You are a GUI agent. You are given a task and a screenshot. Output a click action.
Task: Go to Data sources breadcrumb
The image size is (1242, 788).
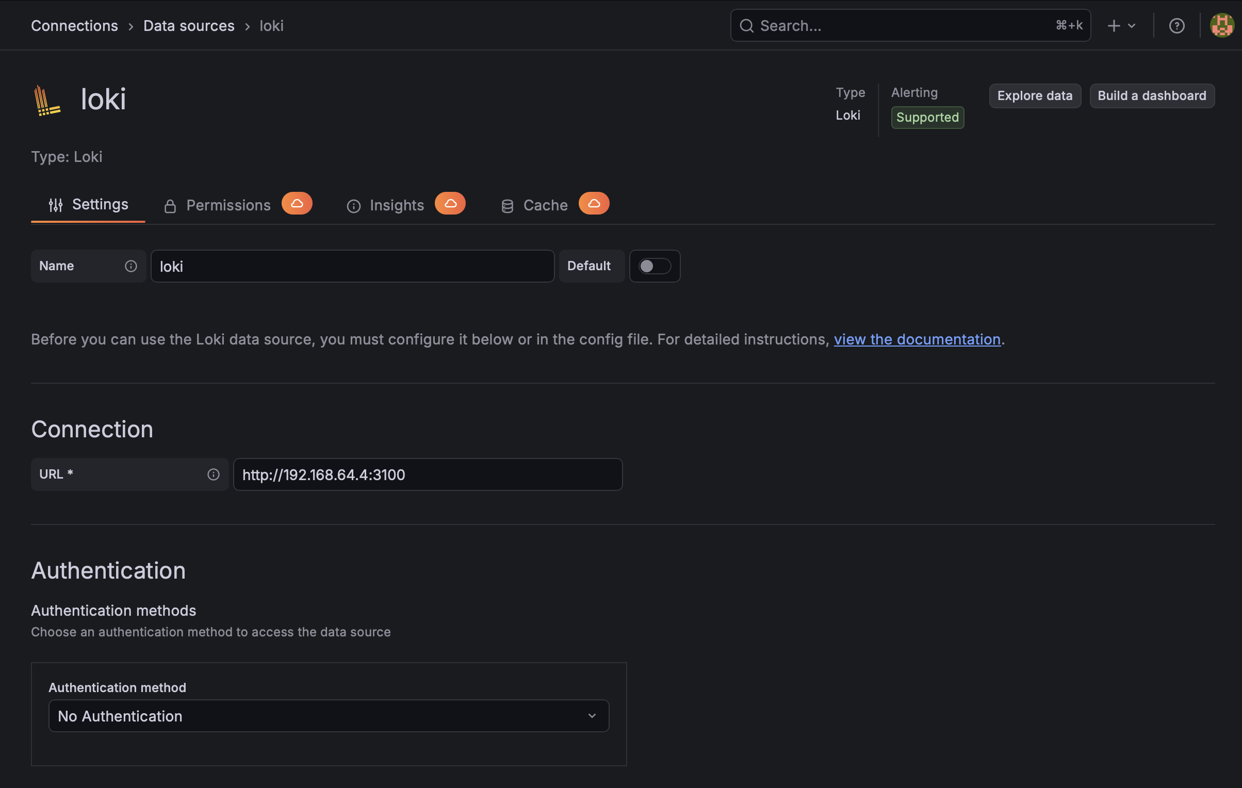point(189,26)
